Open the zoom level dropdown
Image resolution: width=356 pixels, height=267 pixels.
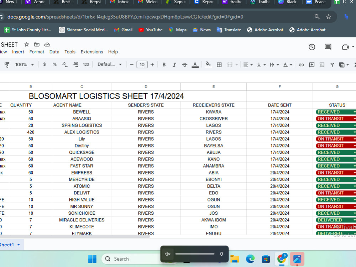24,64
